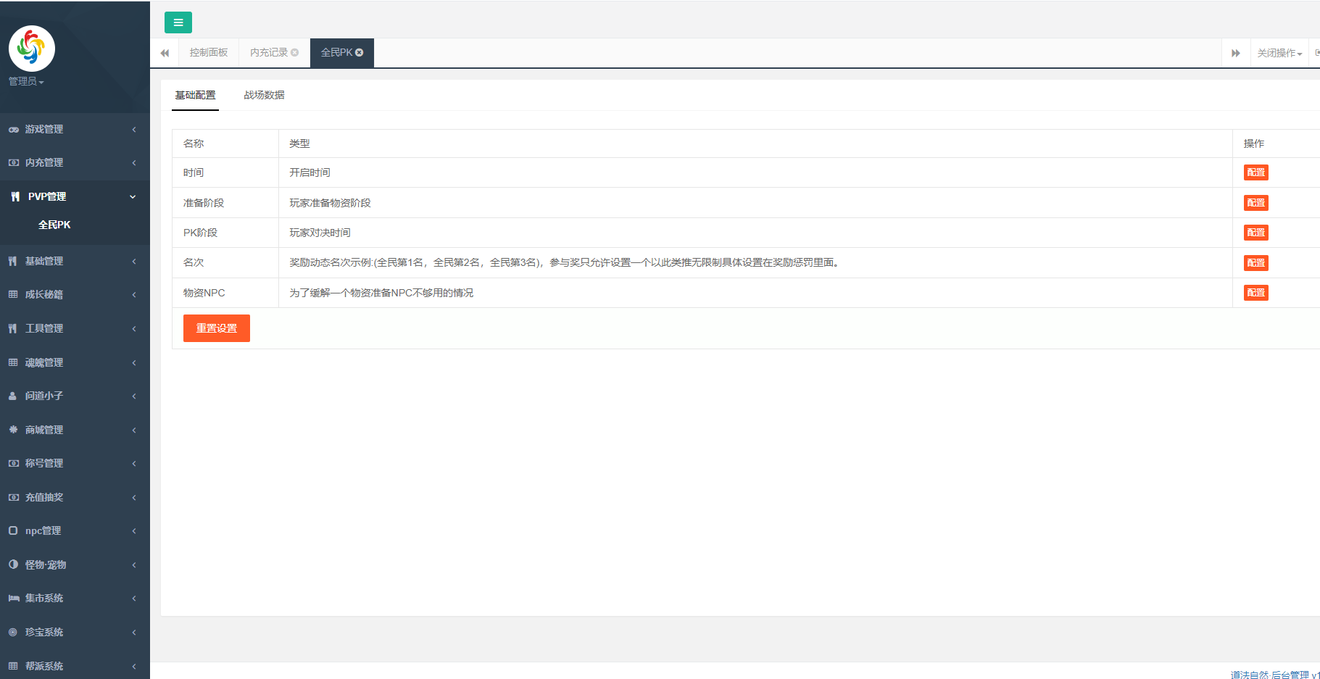Click 配置 button for the 时间 row
The image size is (1320, 679).
coord(1255,172)
